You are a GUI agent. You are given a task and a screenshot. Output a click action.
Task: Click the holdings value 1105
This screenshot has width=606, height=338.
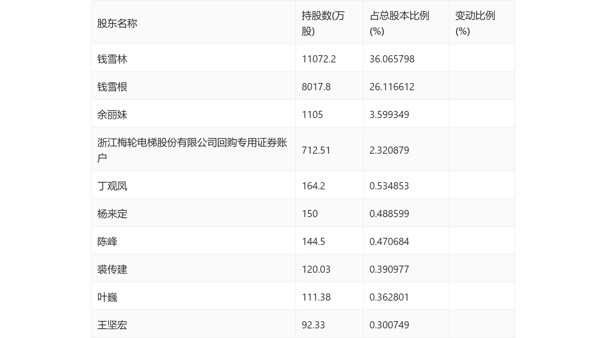(312, 114)
